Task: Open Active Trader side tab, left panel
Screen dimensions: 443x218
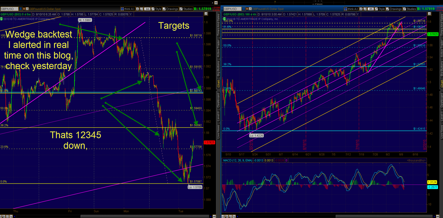Action: pyautogui.click(x=218, y=49)
